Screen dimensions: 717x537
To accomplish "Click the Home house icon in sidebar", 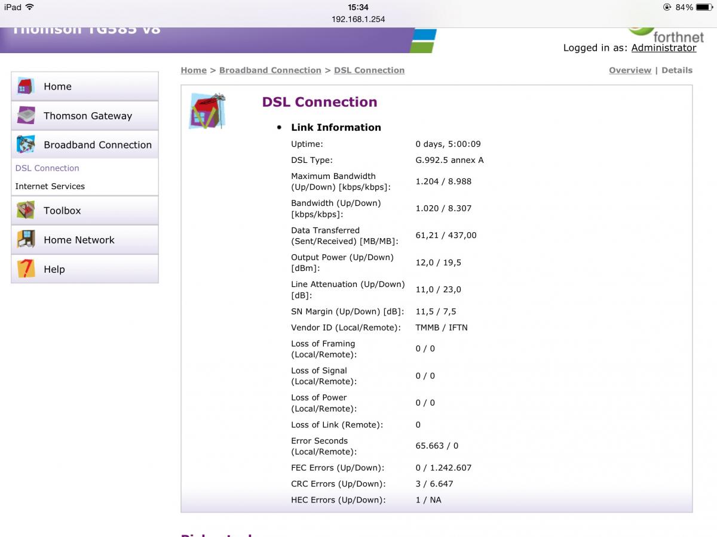I will point(26,87).
